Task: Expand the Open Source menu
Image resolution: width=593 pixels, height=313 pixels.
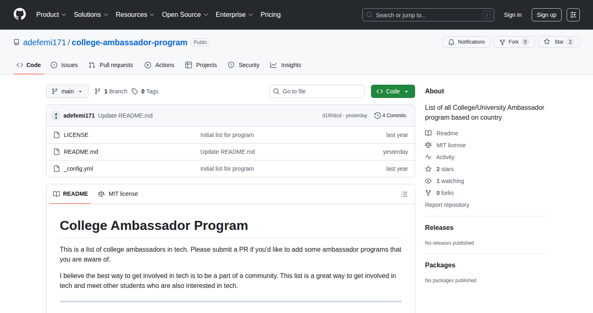Action: click(x=185, y=15)
